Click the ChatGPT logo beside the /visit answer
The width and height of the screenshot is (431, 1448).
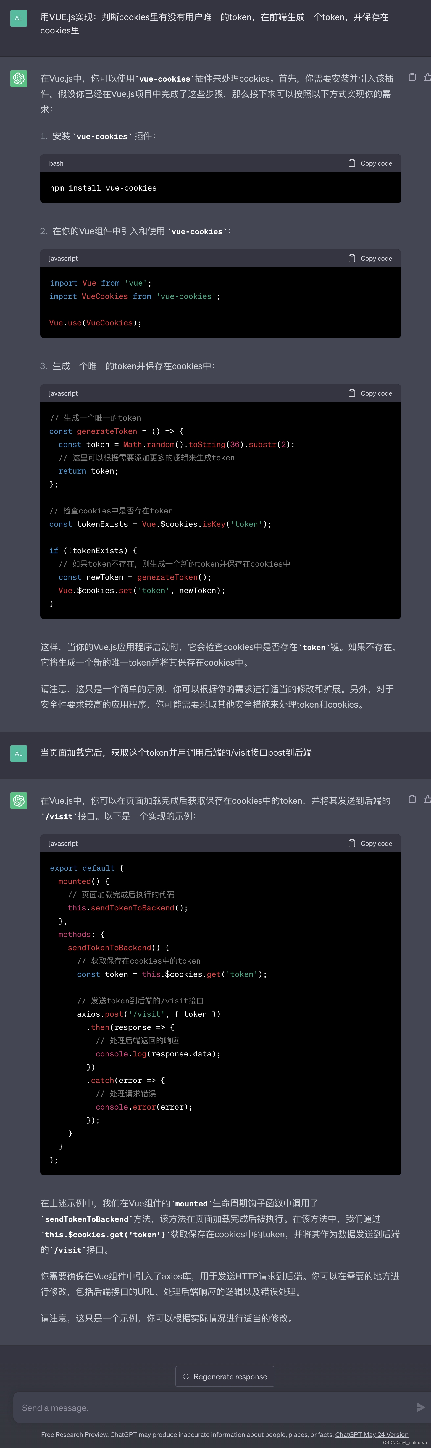19,800
